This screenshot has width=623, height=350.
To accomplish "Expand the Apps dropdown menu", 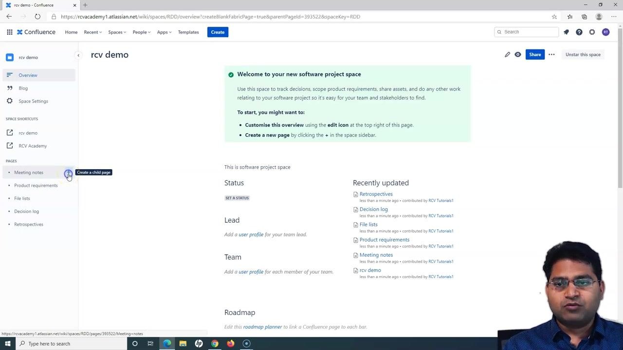I will click(164, 32).
